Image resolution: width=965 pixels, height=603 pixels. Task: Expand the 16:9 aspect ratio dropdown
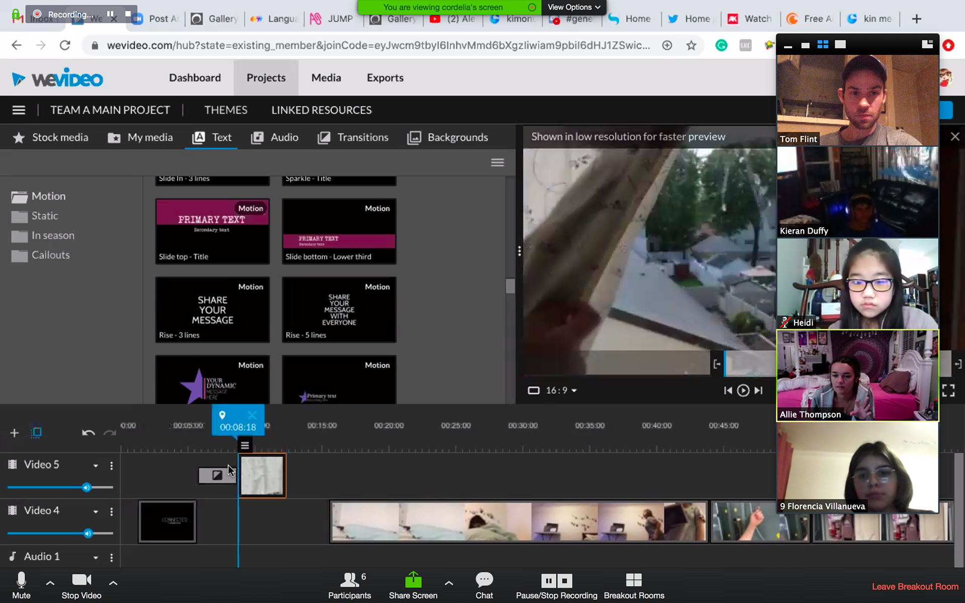(574, 390)
